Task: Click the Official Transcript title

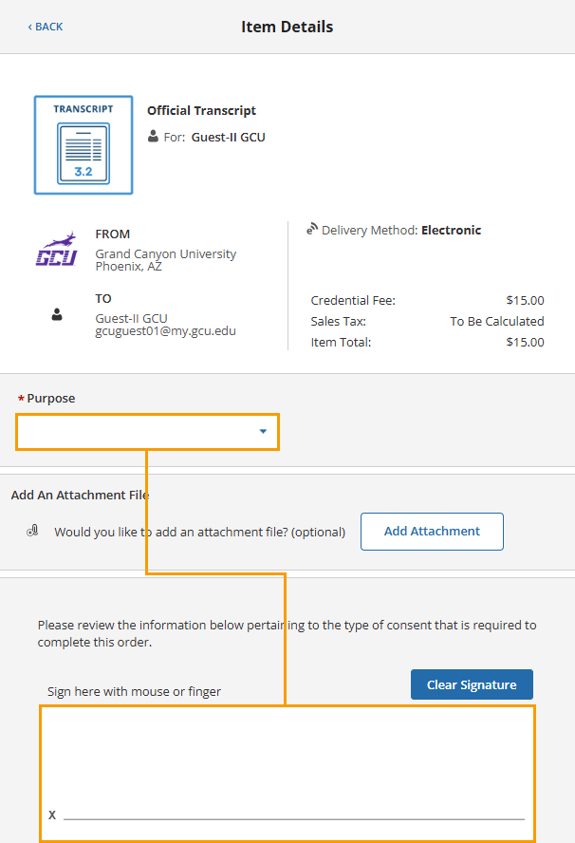Action: coord(201,111)
